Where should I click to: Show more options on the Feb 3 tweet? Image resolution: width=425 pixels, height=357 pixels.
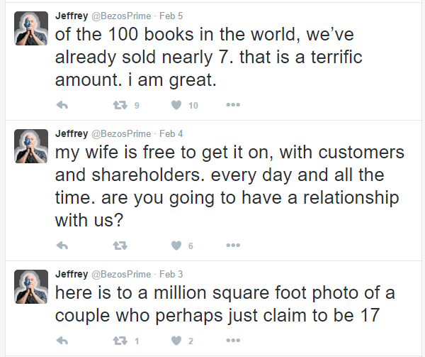click(232, 341)
